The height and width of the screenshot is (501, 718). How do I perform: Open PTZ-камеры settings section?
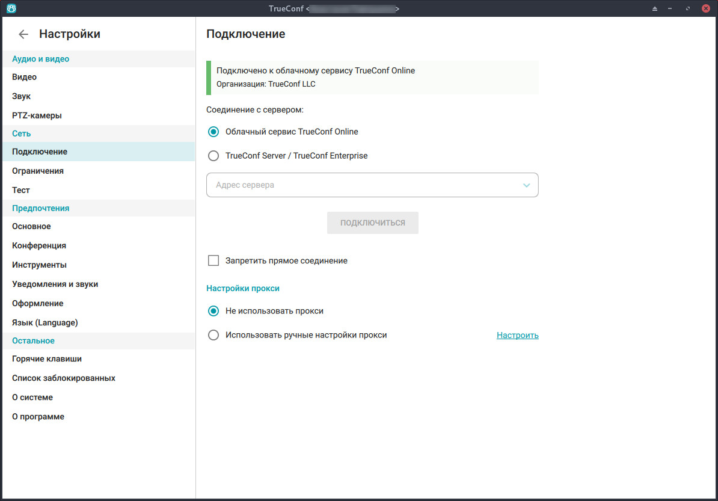99,115
